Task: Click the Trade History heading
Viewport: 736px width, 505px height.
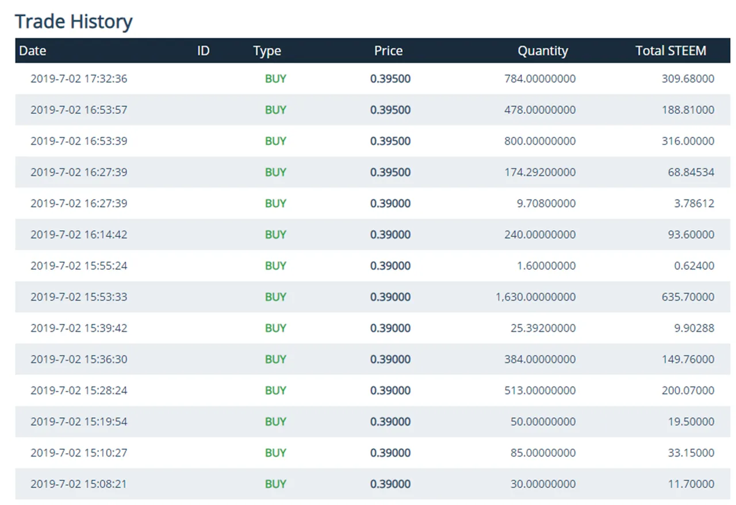Action: pos(74,21)
